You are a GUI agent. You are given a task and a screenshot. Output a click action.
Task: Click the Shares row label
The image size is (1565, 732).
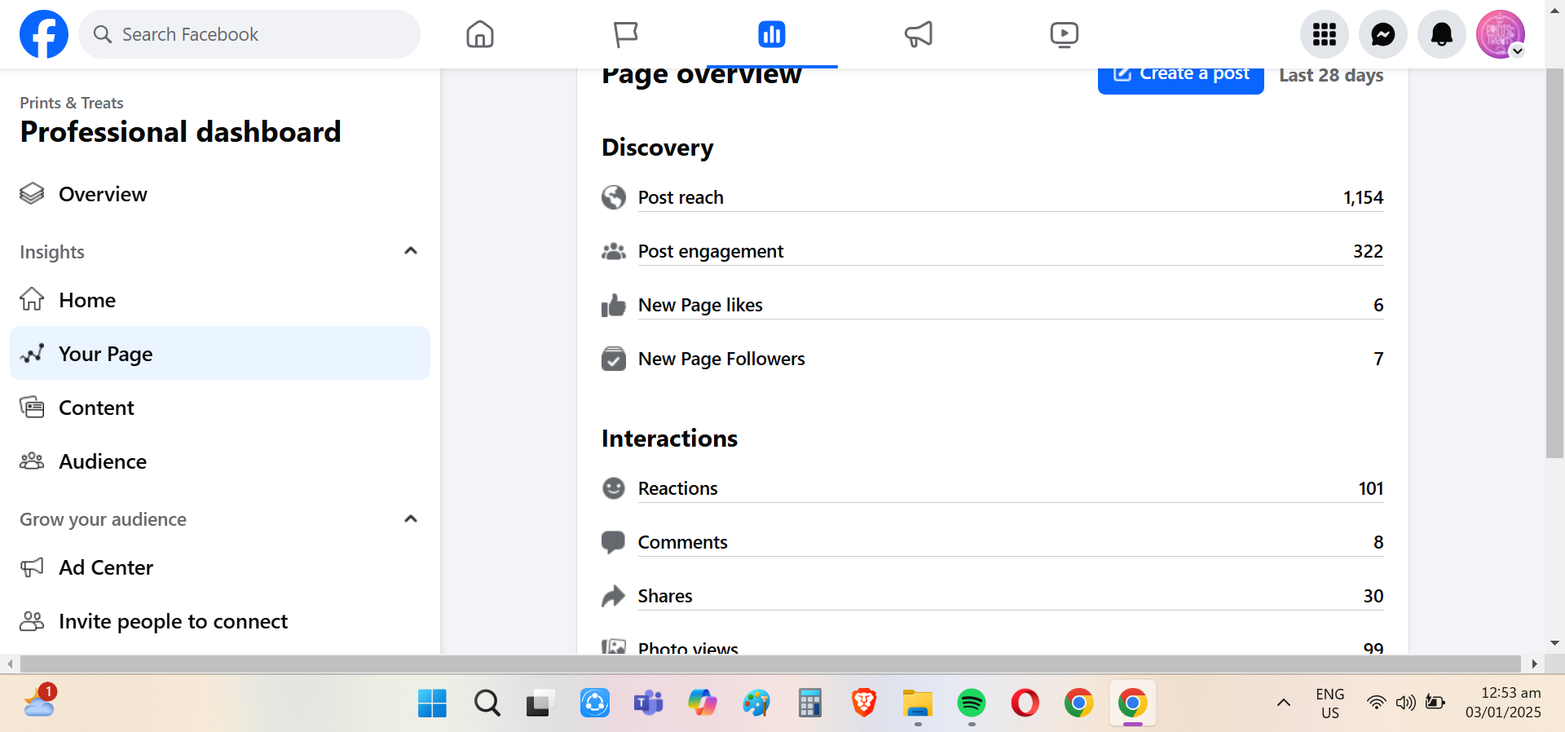pyautogui.click(x=665, y=596)
